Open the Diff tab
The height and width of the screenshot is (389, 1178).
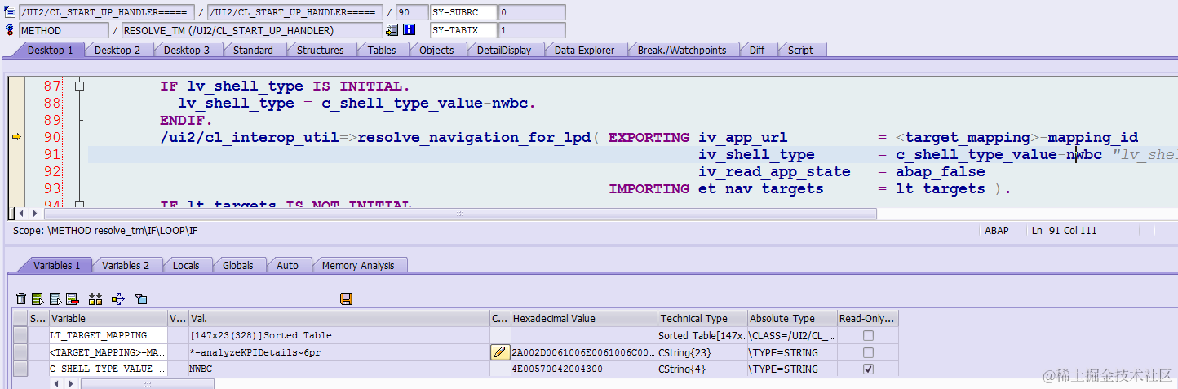(x=757, y=50)
